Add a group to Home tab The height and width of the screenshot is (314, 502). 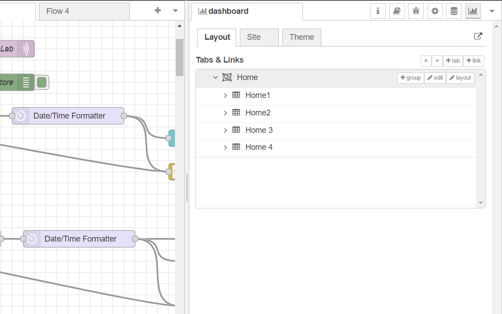click(410, 78)
